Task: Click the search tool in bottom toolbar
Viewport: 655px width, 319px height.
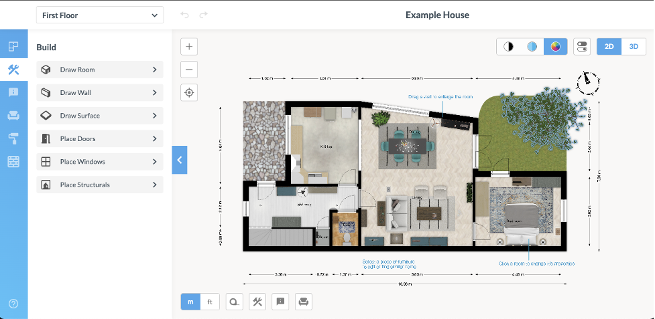Action: tap(235, 302)
